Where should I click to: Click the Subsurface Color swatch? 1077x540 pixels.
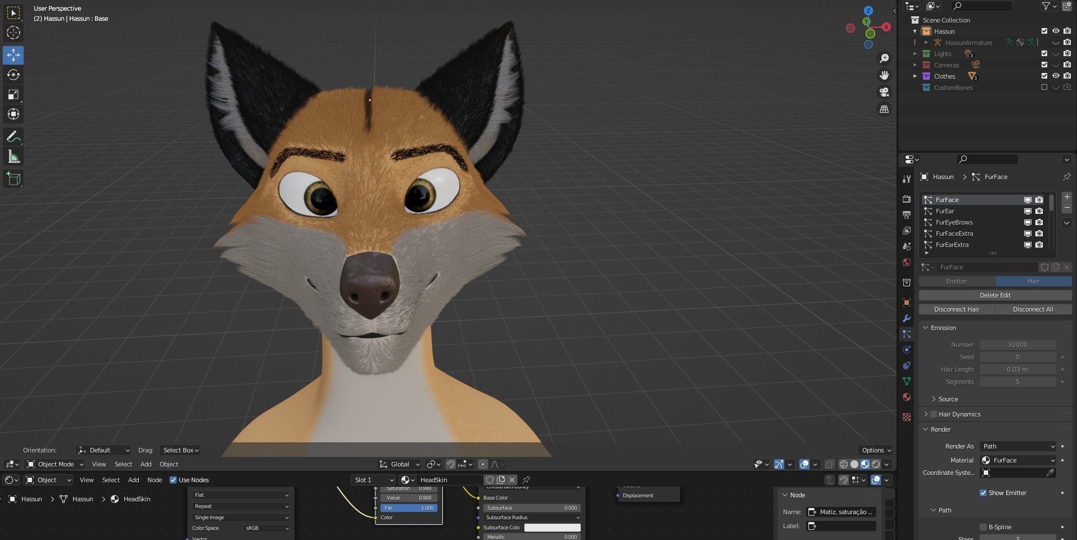point(552,528)
